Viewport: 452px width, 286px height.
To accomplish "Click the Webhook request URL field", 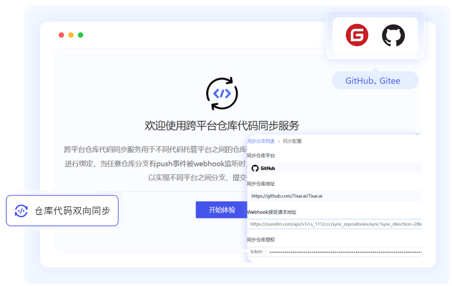I will coord(334,224).
